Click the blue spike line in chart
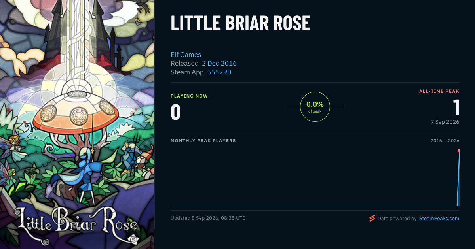This screenshot has width=475, height=249. pyautogui.click(x=458, y=178)
